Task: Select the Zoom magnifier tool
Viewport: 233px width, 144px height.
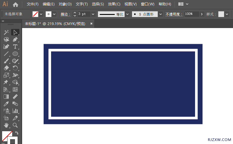Action: [x=15, y=125]
